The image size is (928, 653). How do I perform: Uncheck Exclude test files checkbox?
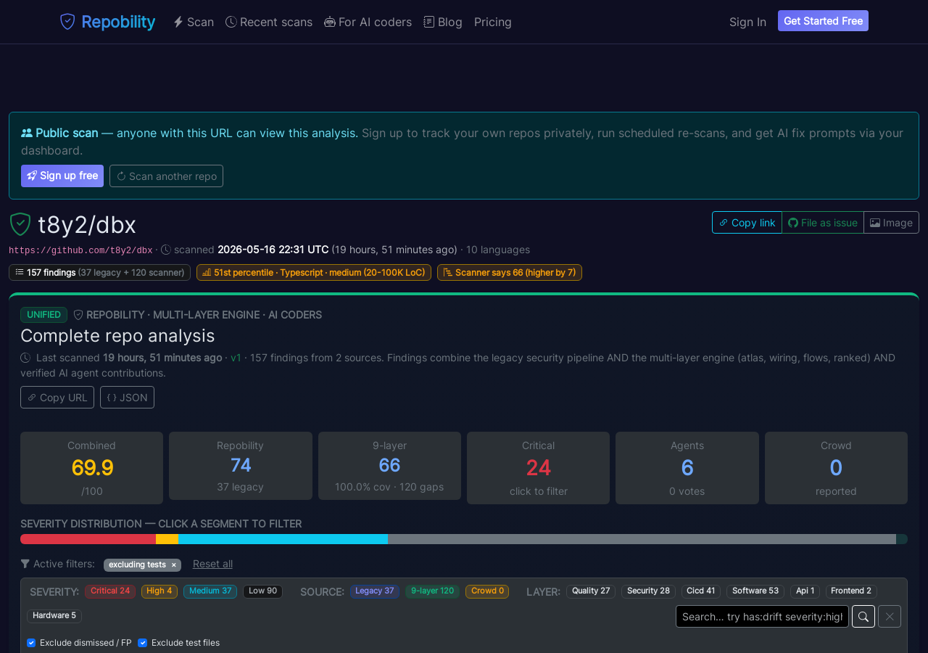click(x=142, y=643)
